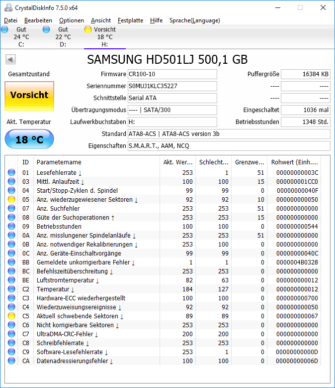The width and height of the screenshot is (335, 388).
Task: Click the Schlecht... column header
Action: click(214, 162)
